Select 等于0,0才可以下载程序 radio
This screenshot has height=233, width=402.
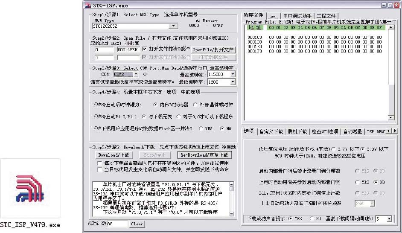point(179,116)
